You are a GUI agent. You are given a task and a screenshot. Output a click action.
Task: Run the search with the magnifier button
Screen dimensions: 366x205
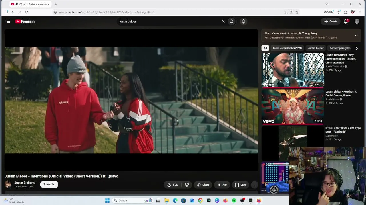pos(232,21)
